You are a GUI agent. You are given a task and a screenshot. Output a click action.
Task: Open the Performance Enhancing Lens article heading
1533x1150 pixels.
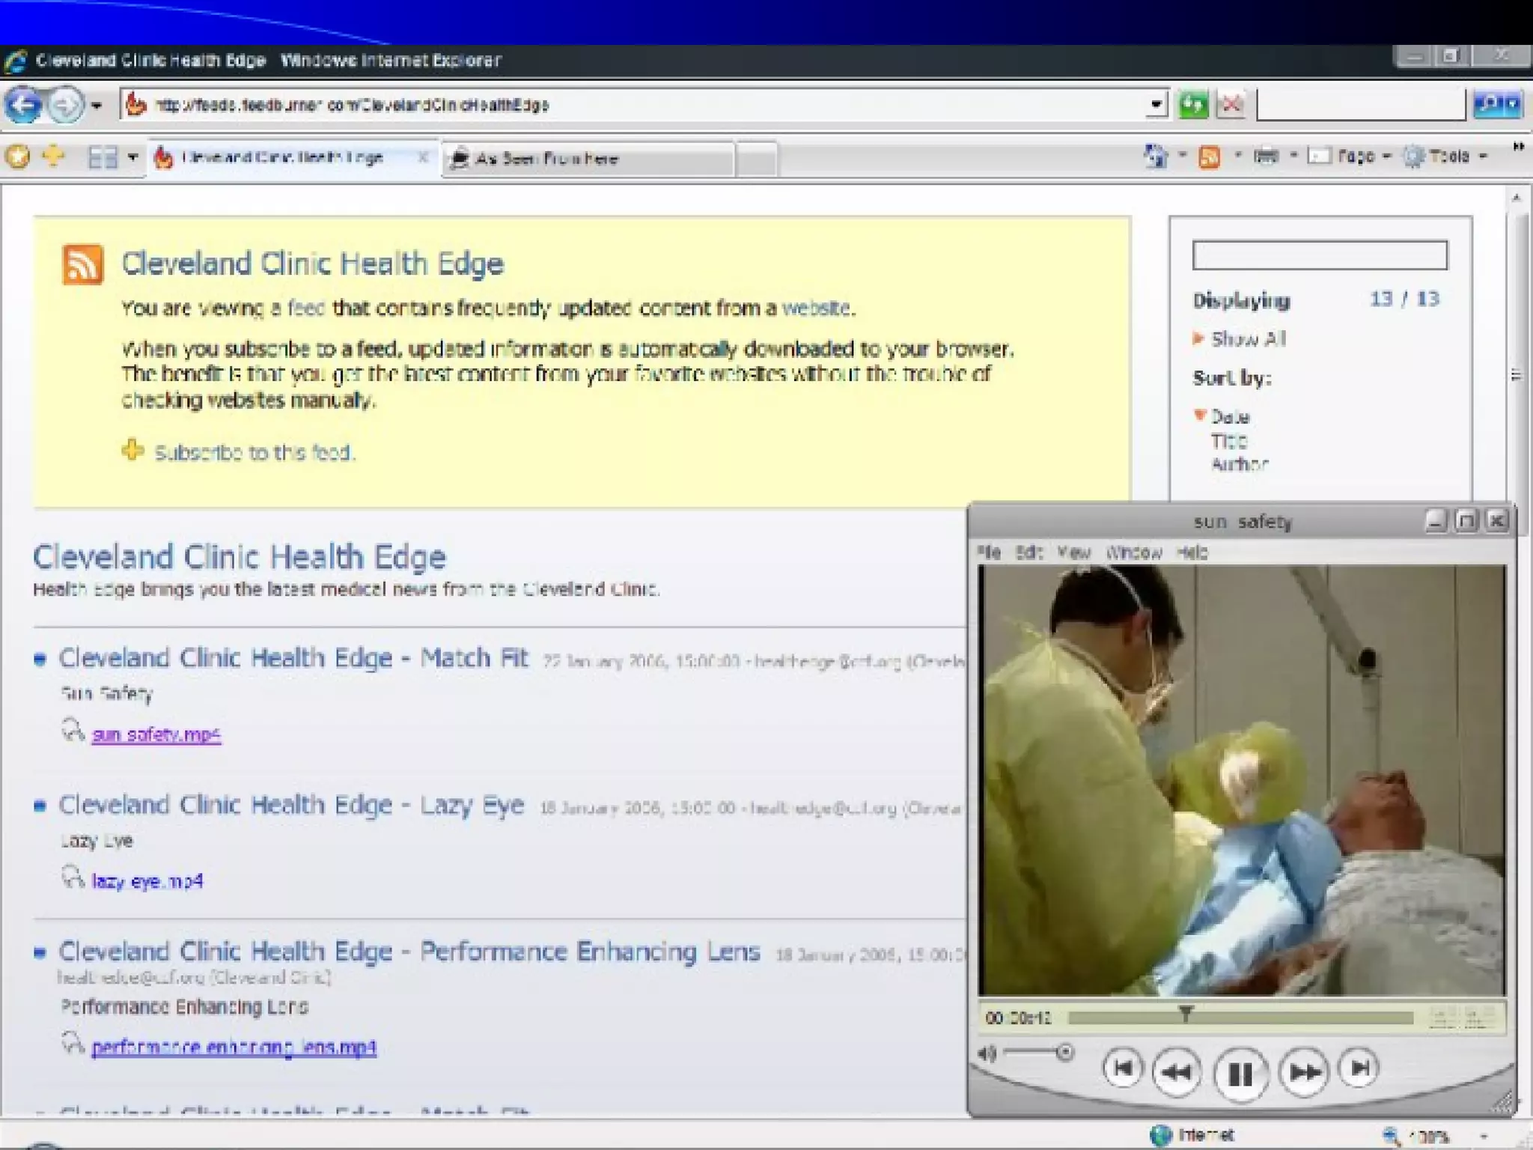pos(409,952)
